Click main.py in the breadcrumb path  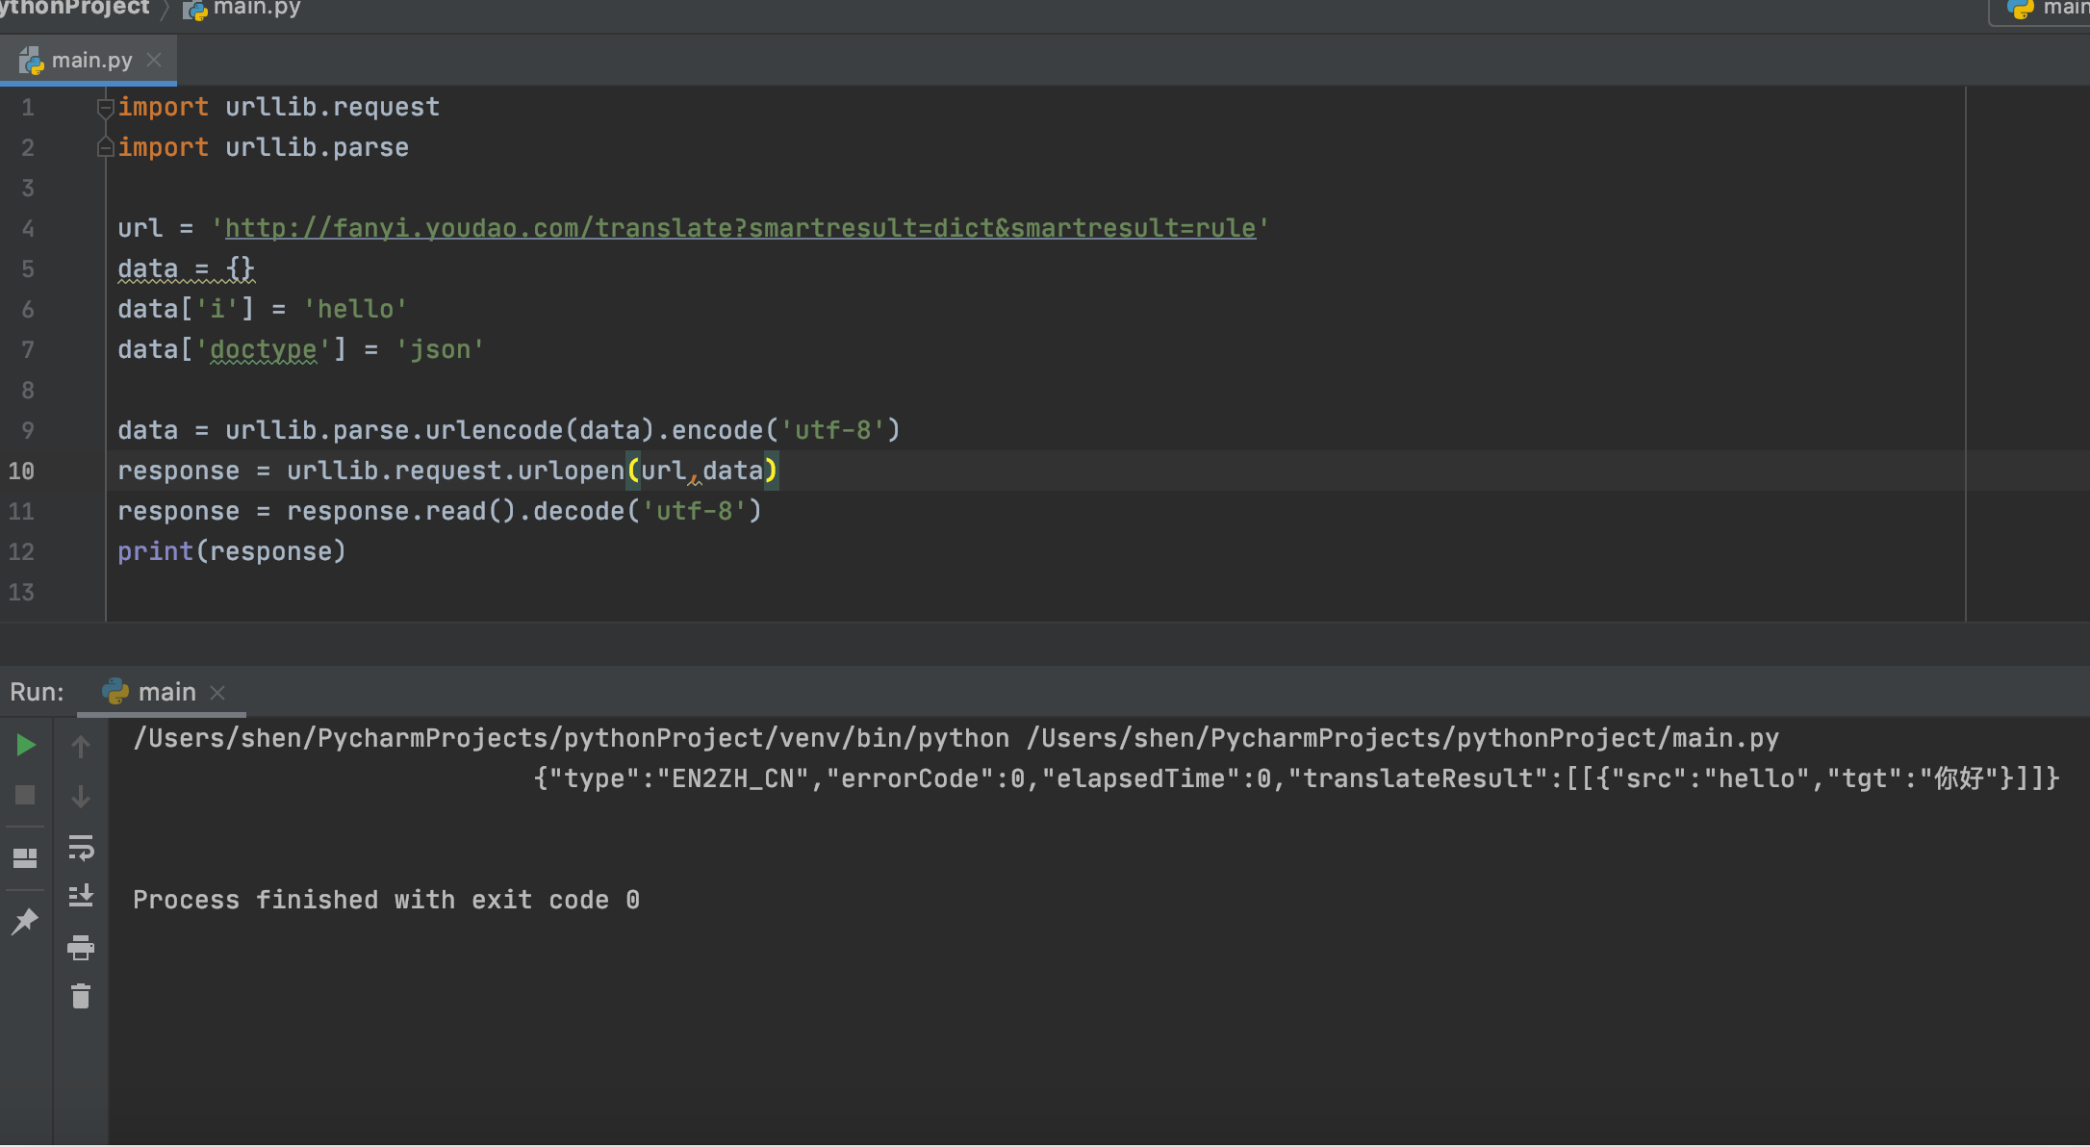[x=255, y=9]
